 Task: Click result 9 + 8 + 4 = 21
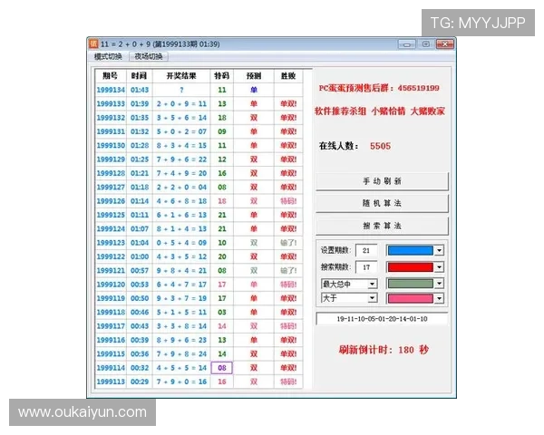(x=181, y=270)
